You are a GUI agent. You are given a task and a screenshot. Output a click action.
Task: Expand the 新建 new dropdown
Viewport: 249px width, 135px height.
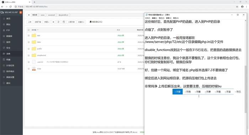point(47,22)
